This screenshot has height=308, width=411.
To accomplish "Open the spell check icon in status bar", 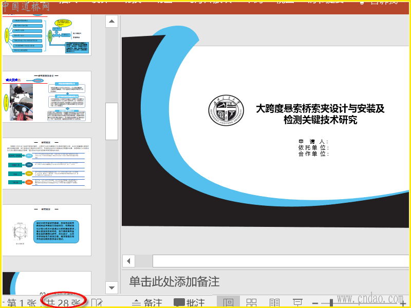I will point(97,303).
